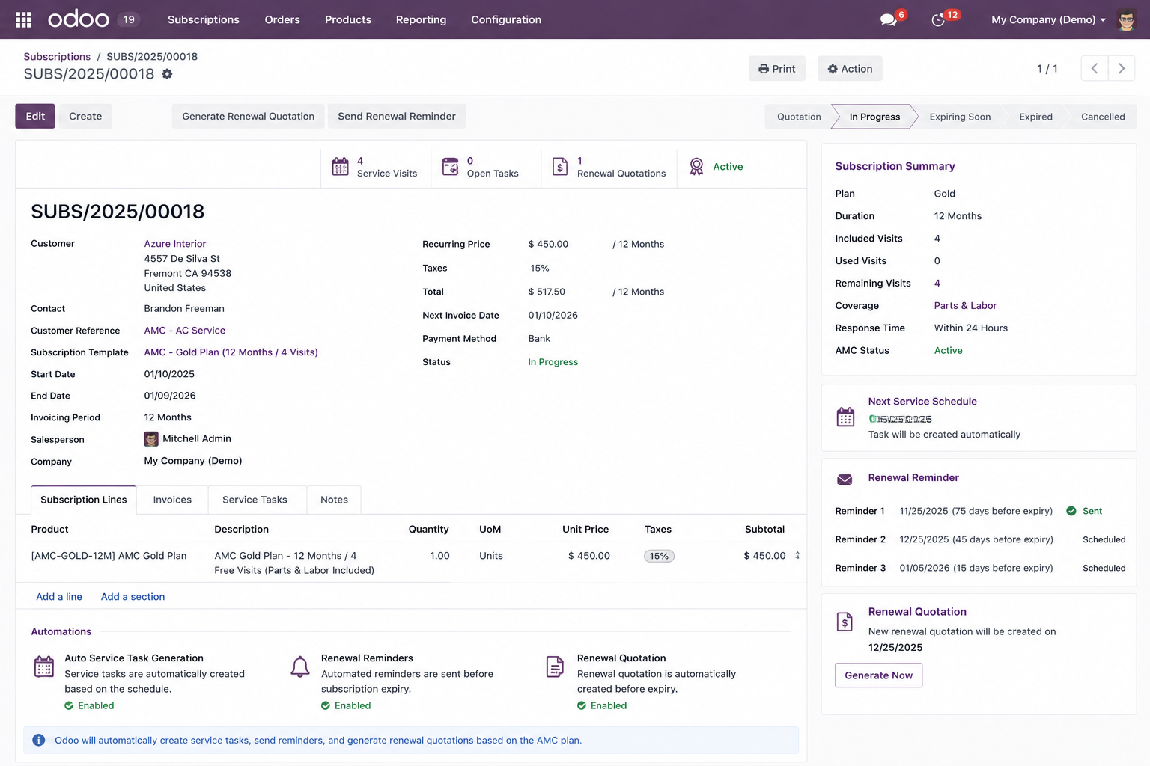Go to next record arrow
This screenshot has width=1150, height=766.
1122,68
